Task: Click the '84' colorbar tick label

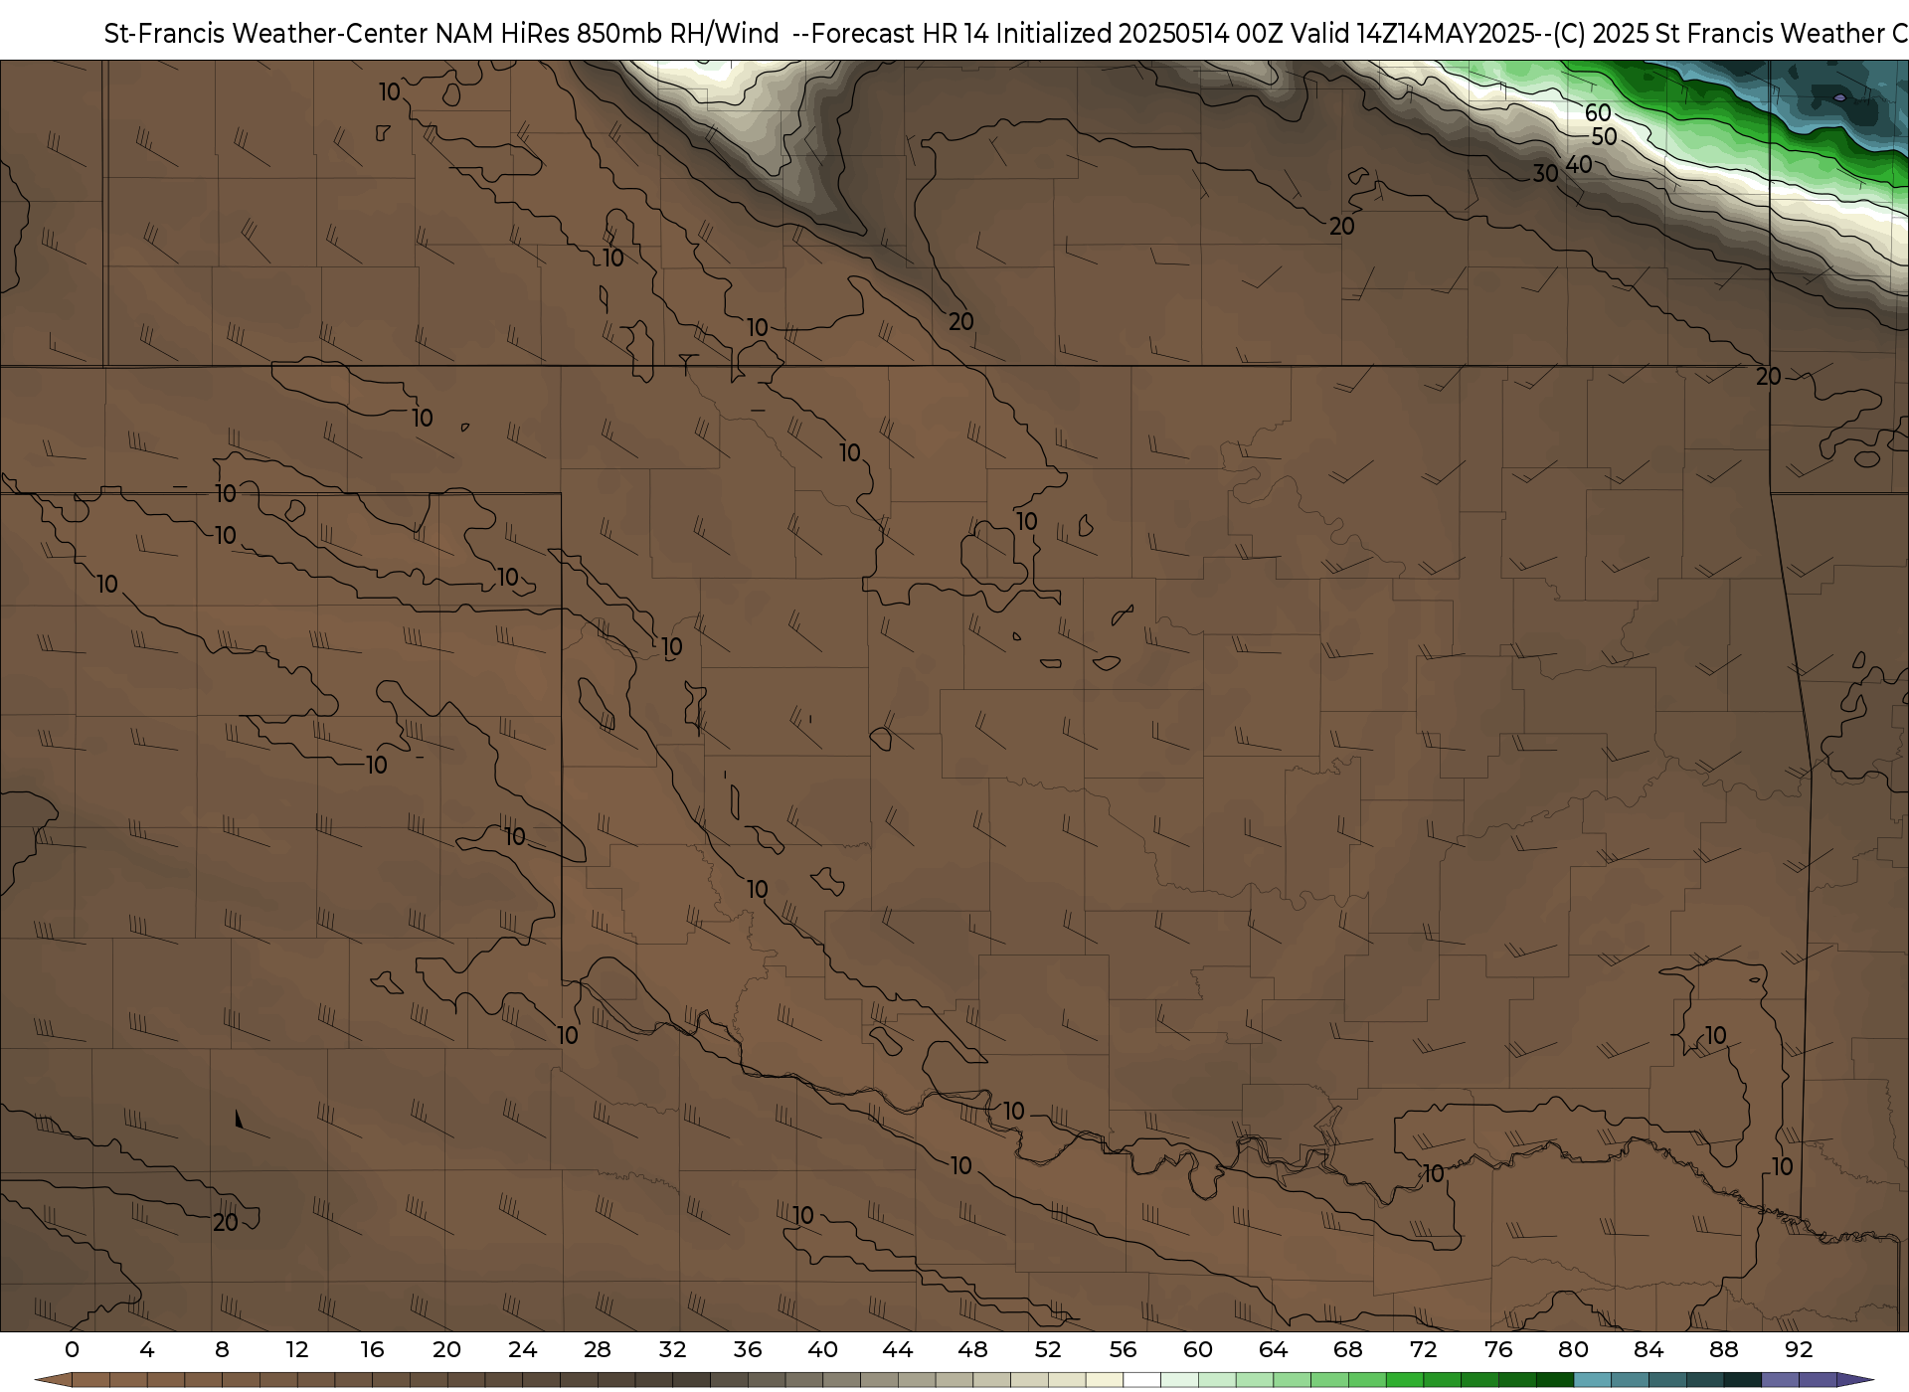Action: 1649,1349
